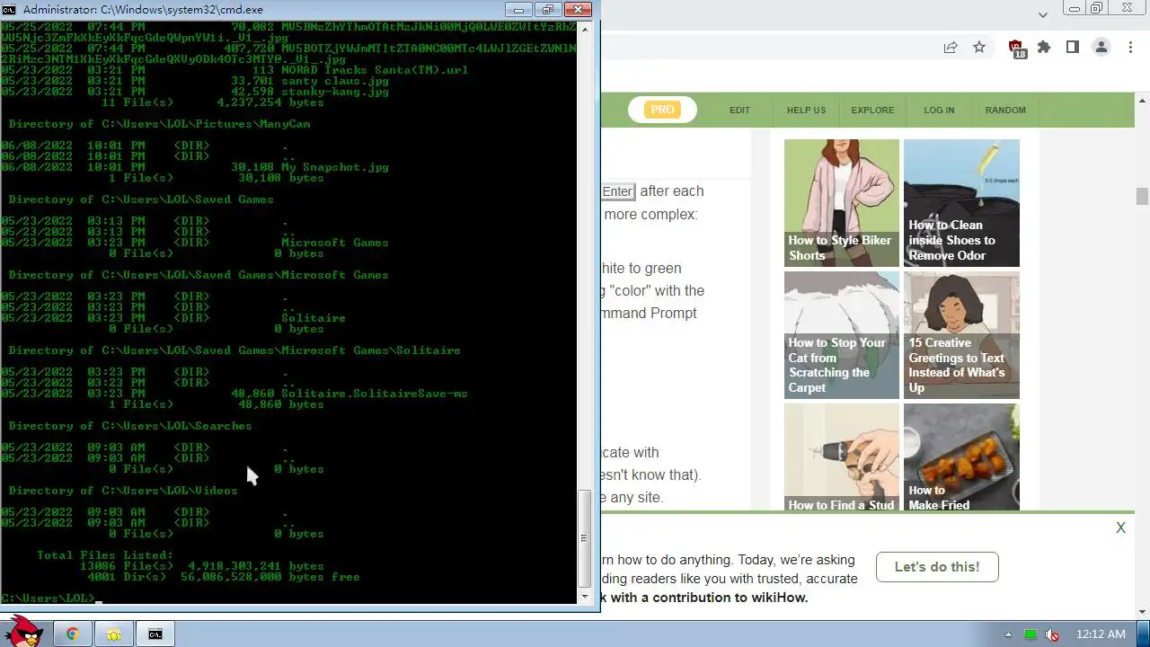Click Directory of C:\Users\LOL\Pictures\ManyCam line
The height and width of the screenshot is (647, 1150).
[x=159, y=124]
